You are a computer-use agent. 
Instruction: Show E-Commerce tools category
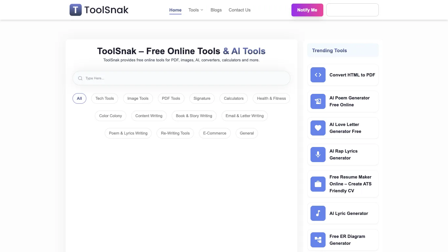click(x=215, y=133)
